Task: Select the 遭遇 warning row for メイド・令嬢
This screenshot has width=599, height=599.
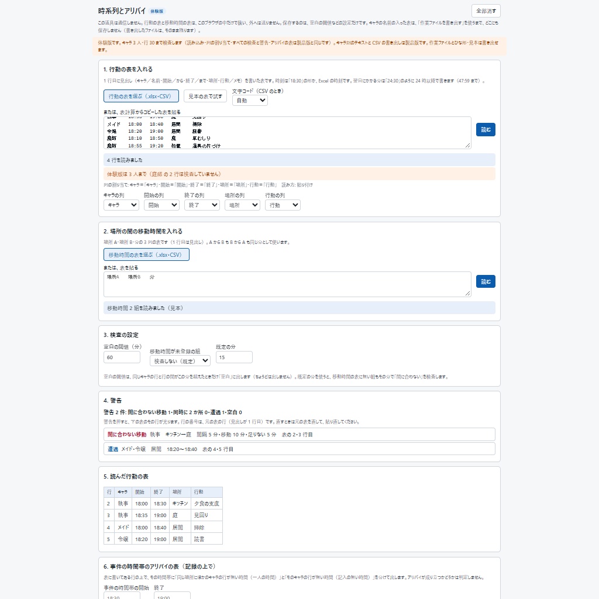Action: (299, 449)
